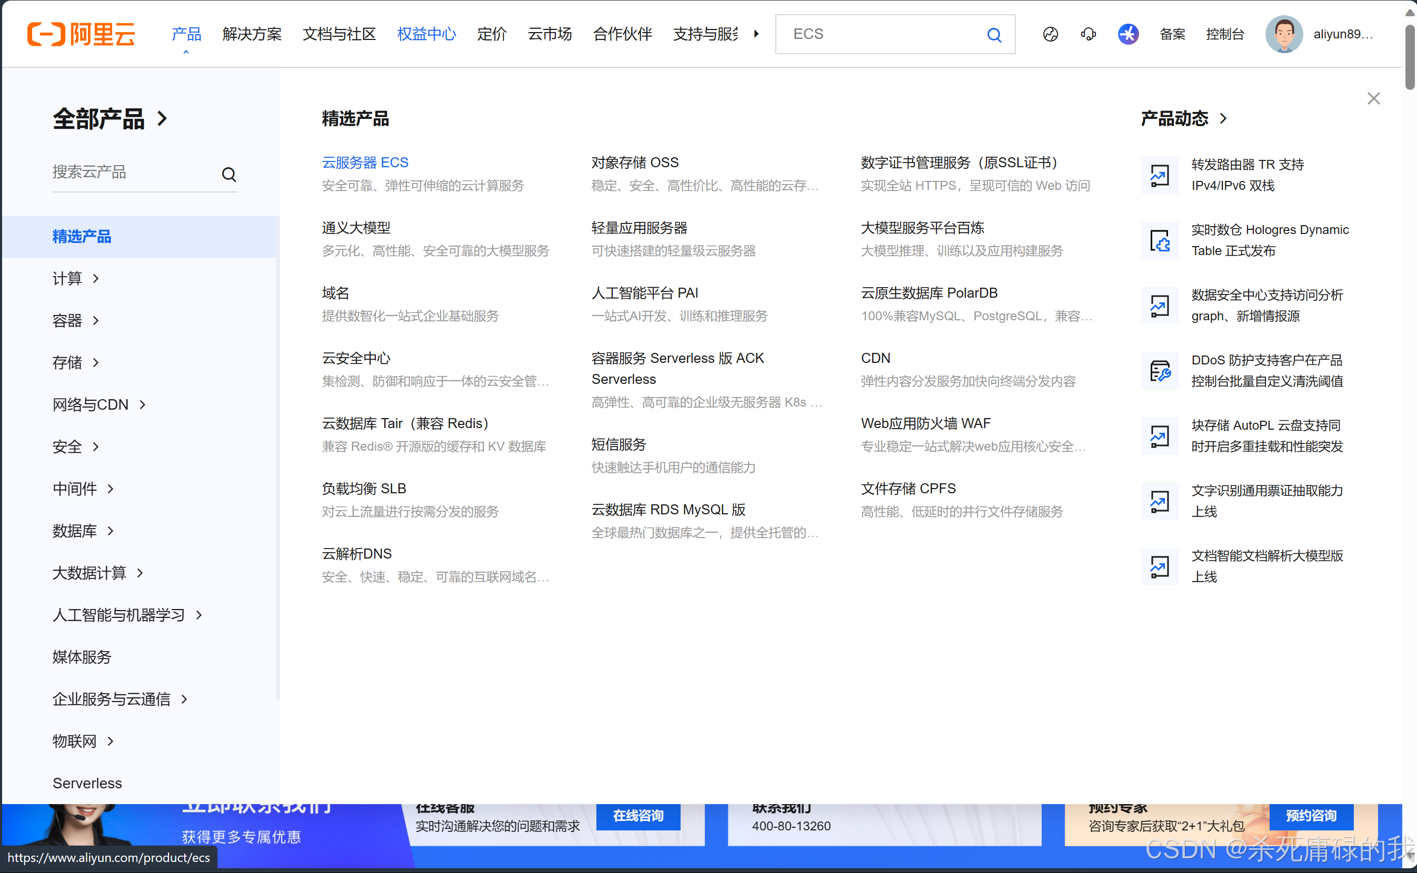The height and width of the screenshot is (873, 1417).
Task: Open the 文件存储 CPFS link
Action: click(908, 489)
